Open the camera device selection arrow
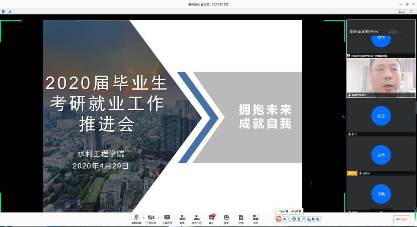The image size is (417, 227). 159,217
